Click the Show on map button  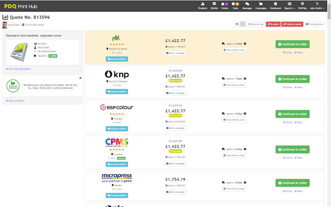tap(256, 24)
